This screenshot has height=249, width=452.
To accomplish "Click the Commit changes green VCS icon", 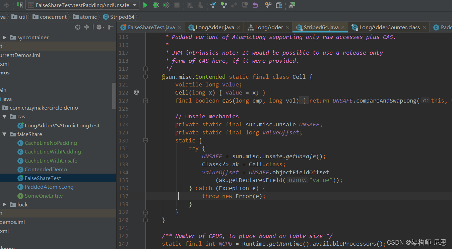I will (224, 5).
